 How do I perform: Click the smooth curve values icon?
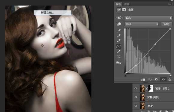tap(118, 57)
